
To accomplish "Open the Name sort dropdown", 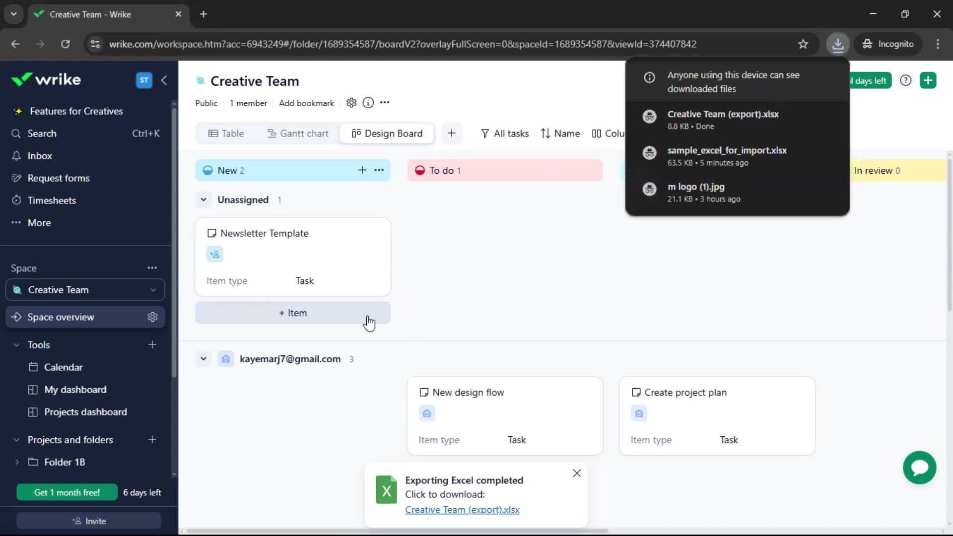I will coord(560,134).
